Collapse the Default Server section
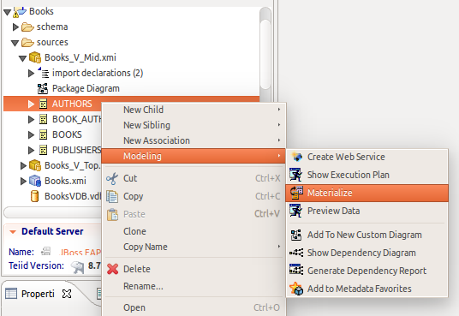 (x=13, y=232)
